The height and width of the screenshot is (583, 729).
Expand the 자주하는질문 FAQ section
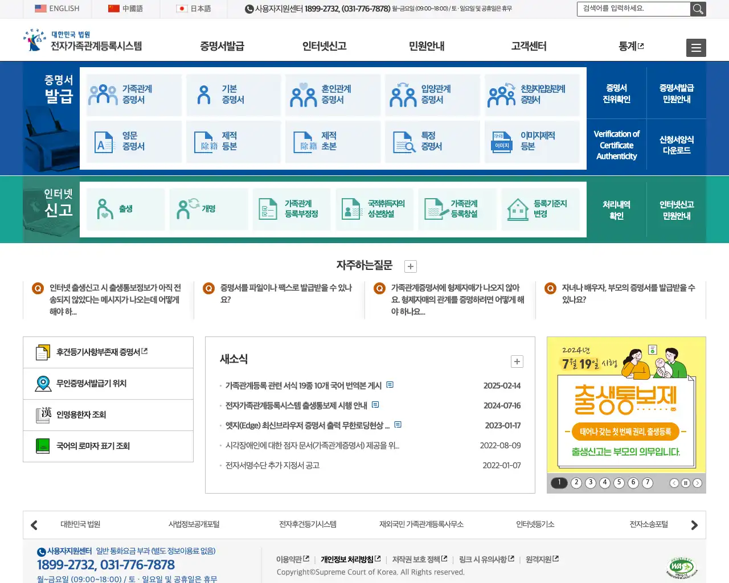coord(410,266)
